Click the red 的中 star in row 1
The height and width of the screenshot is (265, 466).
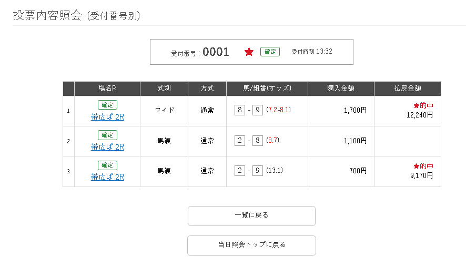(x=416, y=105)
